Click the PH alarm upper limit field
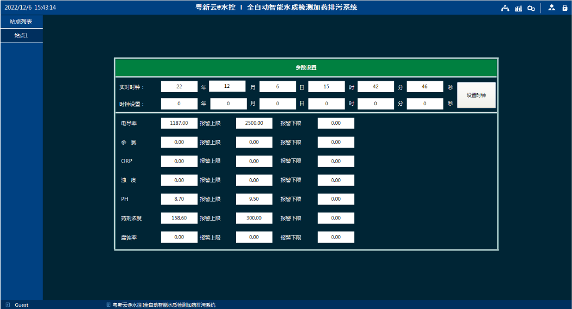 coord(254,199)
